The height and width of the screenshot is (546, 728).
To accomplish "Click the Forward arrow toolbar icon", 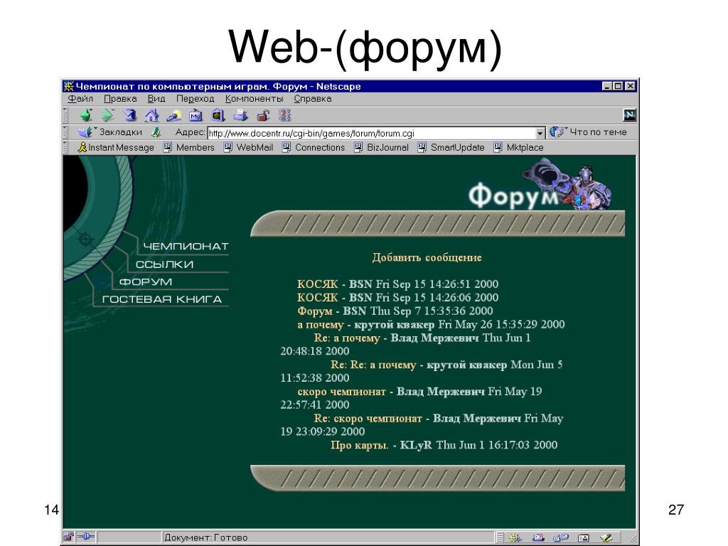I will click(108, 115).
